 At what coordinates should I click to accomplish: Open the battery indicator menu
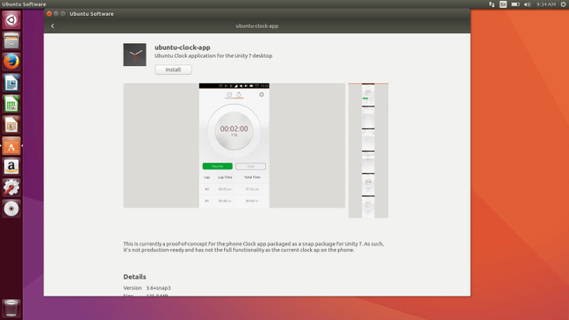pos(515,4)
